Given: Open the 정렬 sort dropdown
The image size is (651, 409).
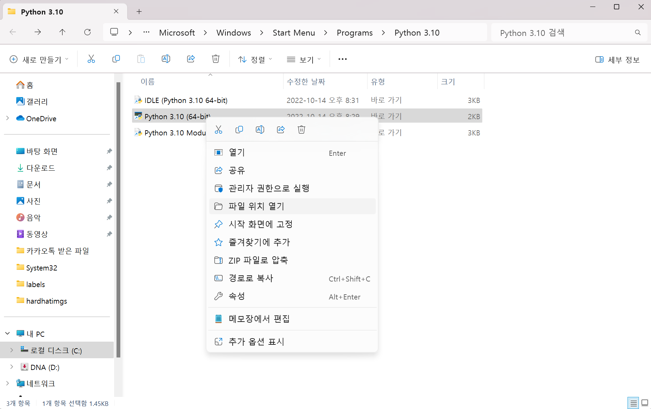Looking at the screenshot, I should click(x=255, y=59).
